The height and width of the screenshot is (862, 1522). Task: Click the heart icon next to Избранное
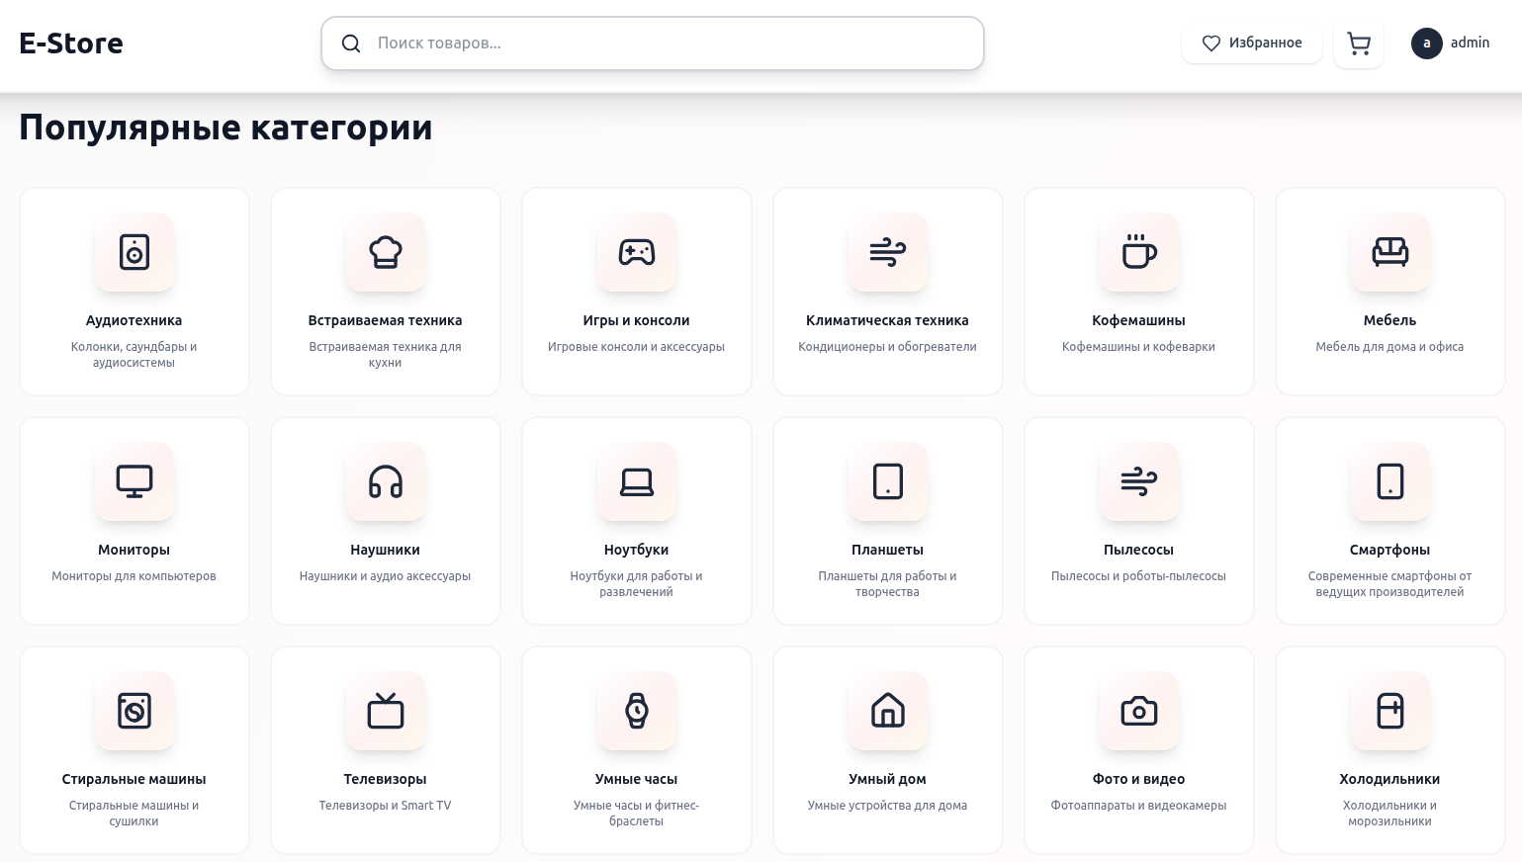coord(1210,43)
